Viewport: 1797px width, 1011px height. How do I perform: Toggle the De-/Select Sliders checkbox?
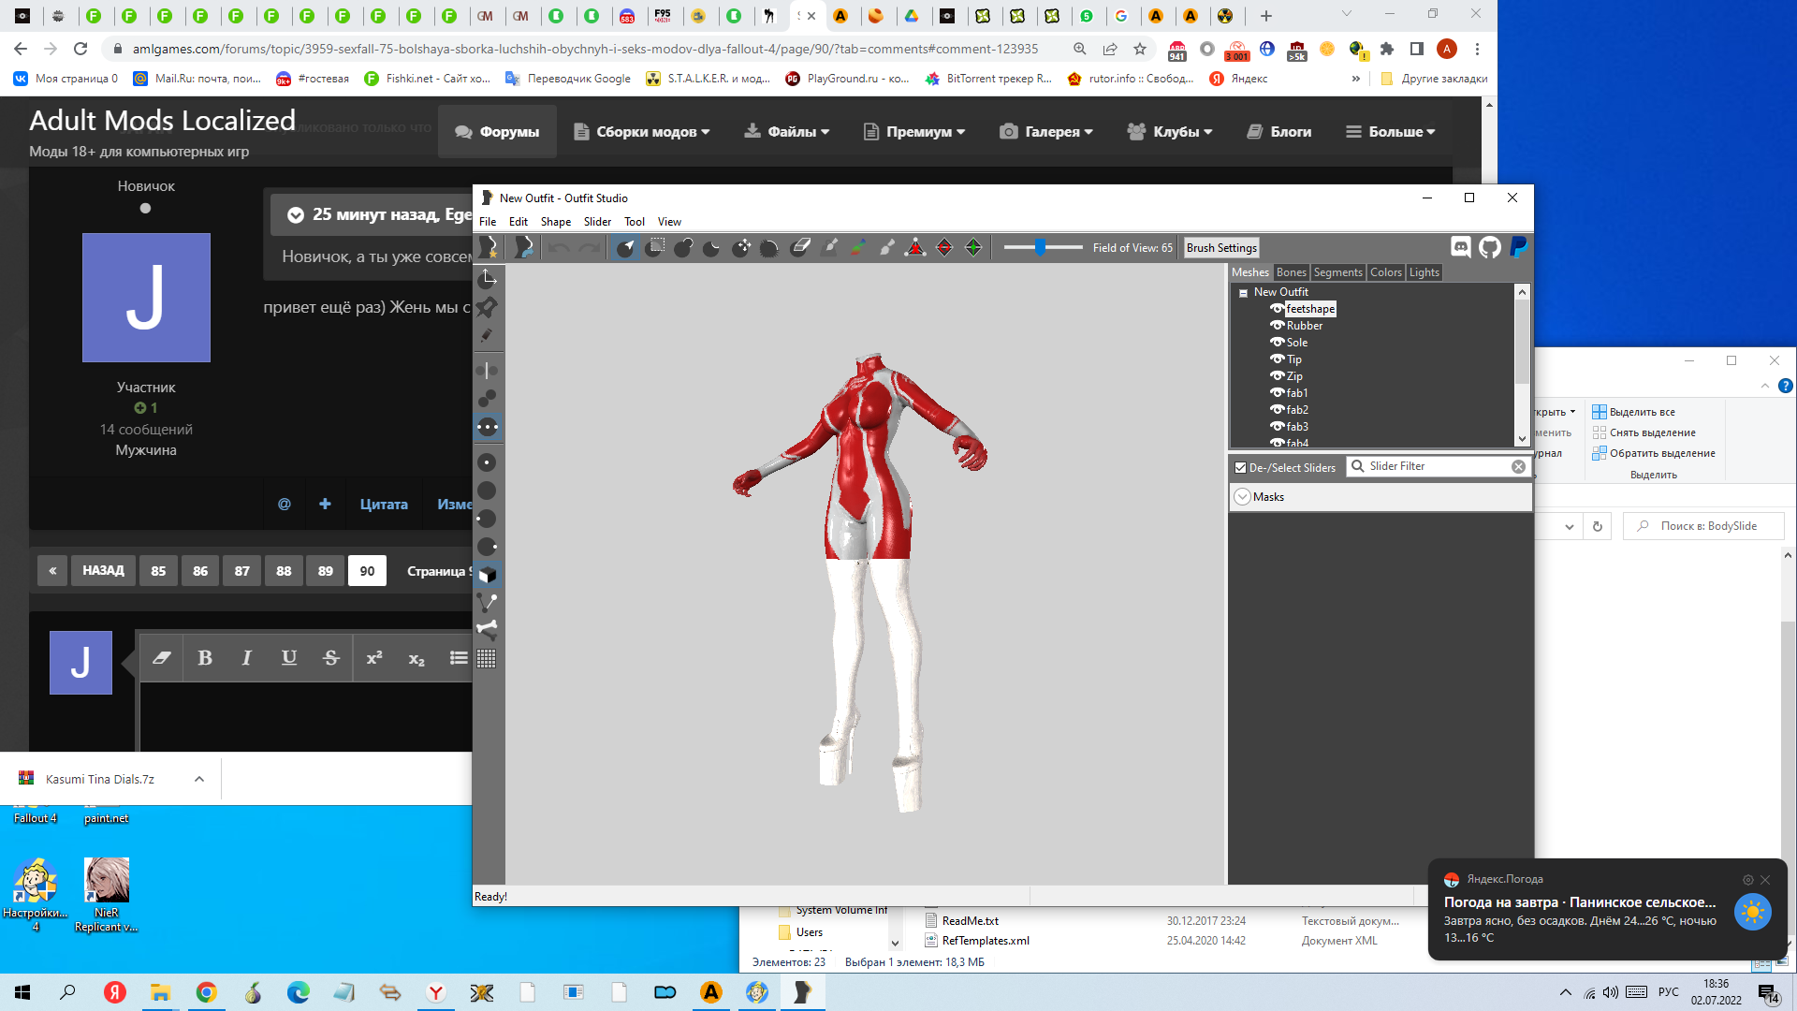1240,467
